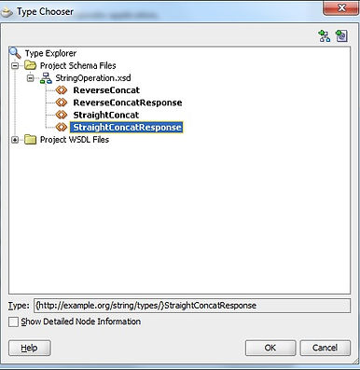Click the Import Schema File icon
This screenshot has height=370, width=360.
pyautogui.click(x=325, y=36)
